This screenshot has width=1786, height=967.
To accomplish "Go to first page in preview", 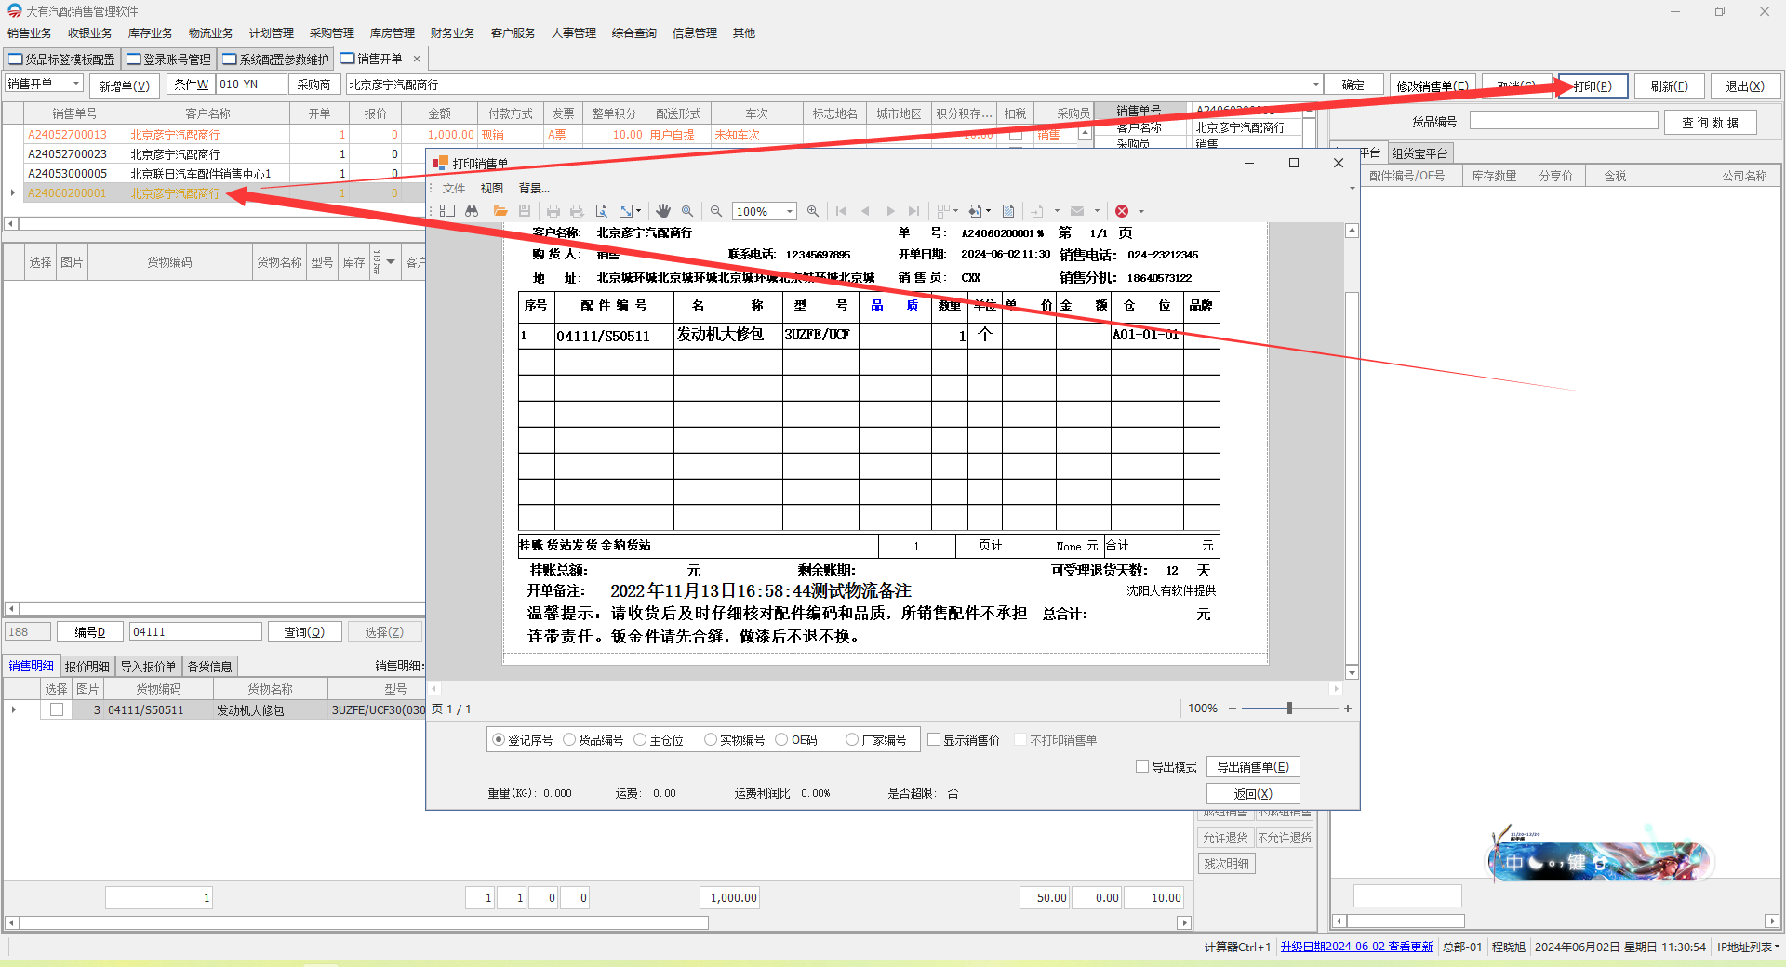I will [842, 211].
